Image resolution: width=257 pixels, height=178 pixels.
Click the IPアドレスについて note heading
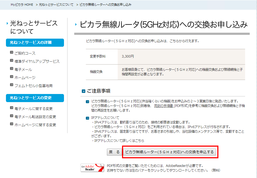(x=105, y=117)
